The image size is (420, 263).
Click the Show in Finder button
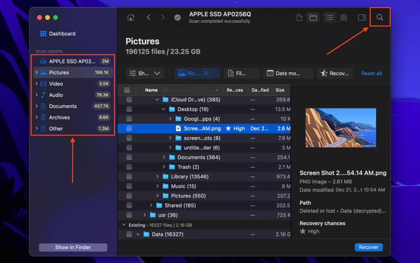(73, 247)
